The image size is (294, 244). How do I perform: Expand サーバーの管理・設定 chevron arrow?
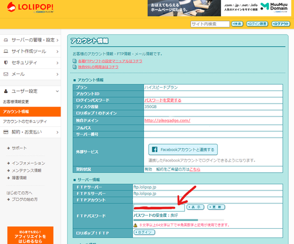[58, 40]
